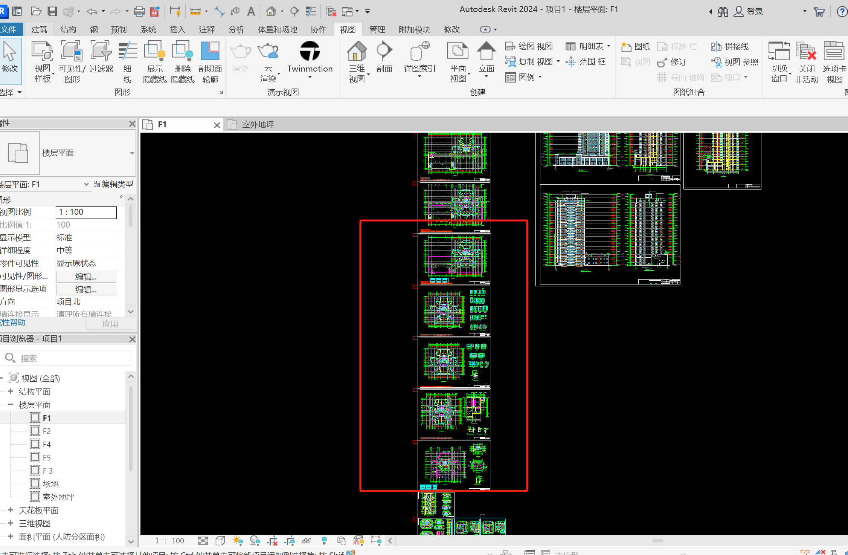Screen dimensions: 848x555
Task: Launch the Twinmotion tool
Action: (310, 59)
